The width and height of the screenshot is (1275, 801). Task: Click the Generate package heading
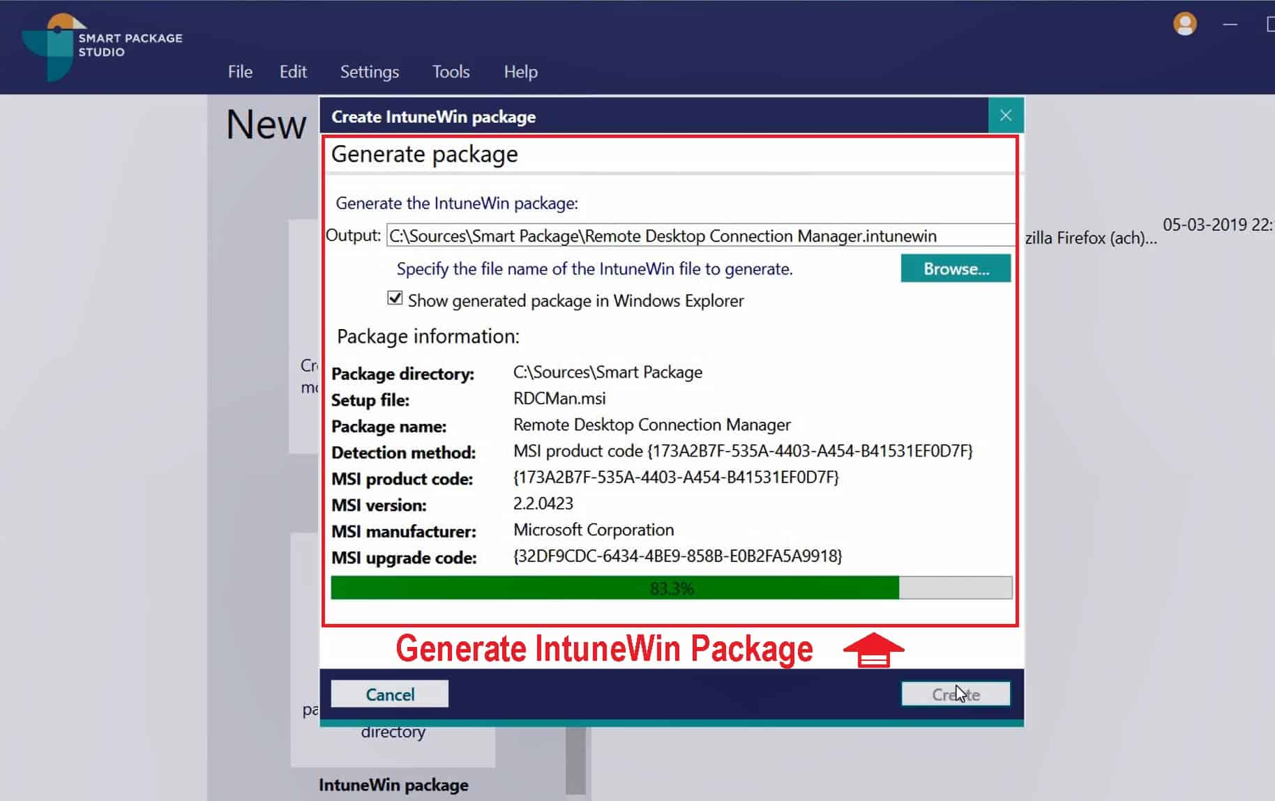click(424, 154)
